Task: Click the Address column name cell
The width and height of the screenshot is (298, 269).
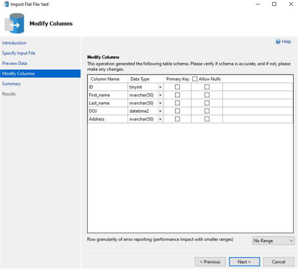Action: point(96,119)
